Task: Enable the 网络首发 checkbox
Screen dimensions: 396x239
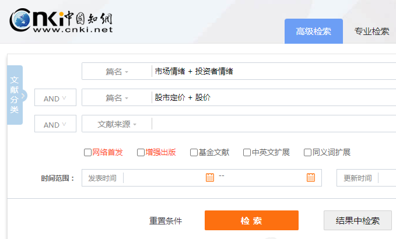Action: (x=88, y=153)
